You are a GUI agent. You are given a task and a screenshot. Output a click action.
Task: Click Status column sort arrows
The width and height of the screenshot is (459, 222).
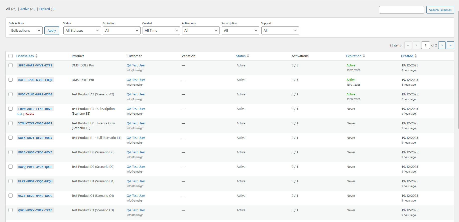click(248, 56)
